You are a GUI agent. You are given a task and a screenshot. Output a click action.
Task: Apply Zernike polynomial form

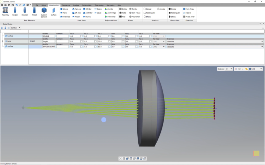(109, 9)
